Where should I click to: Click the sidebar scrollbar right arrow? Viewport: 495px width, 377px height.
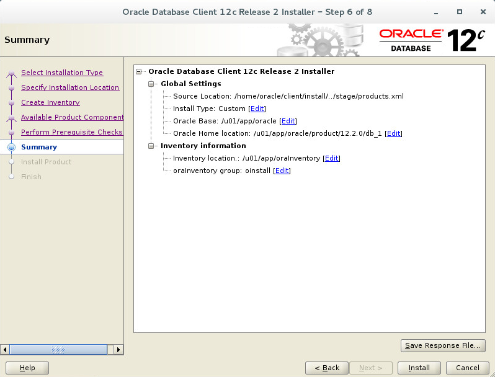pyautogui.click(x=118, y=350)
